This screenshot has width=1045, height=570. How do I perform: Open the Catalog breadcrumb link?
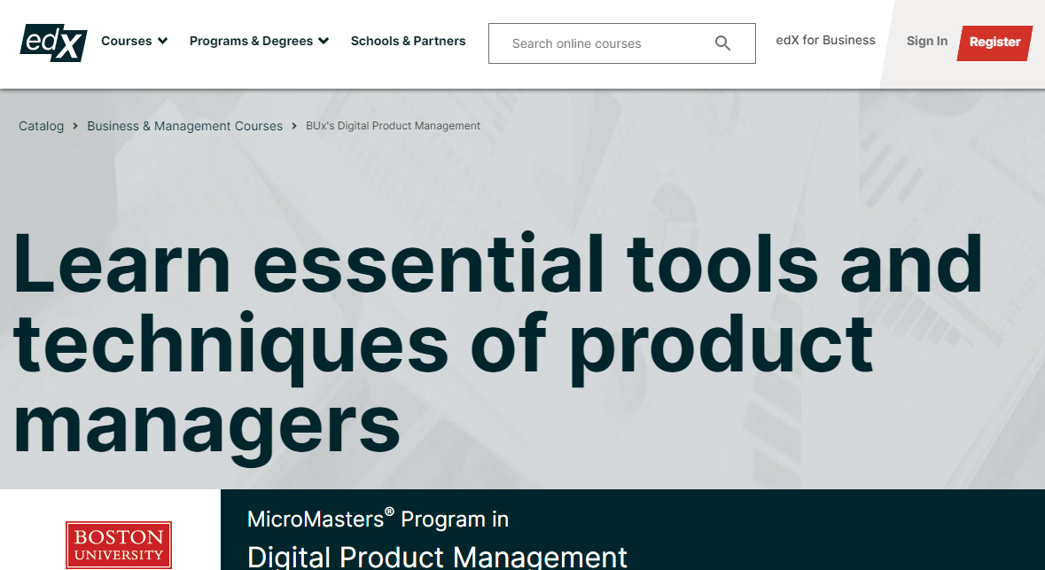pyautogui.click(x=41, y=126)
